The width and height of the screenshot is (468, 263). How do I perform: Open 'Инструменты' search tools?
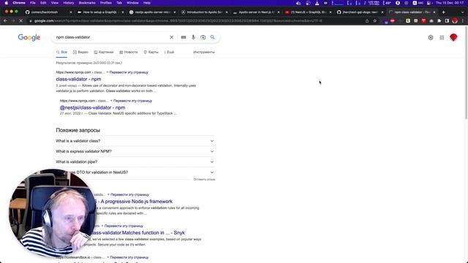204,52
